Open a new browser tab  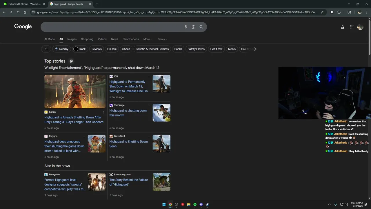click(97, 4)
